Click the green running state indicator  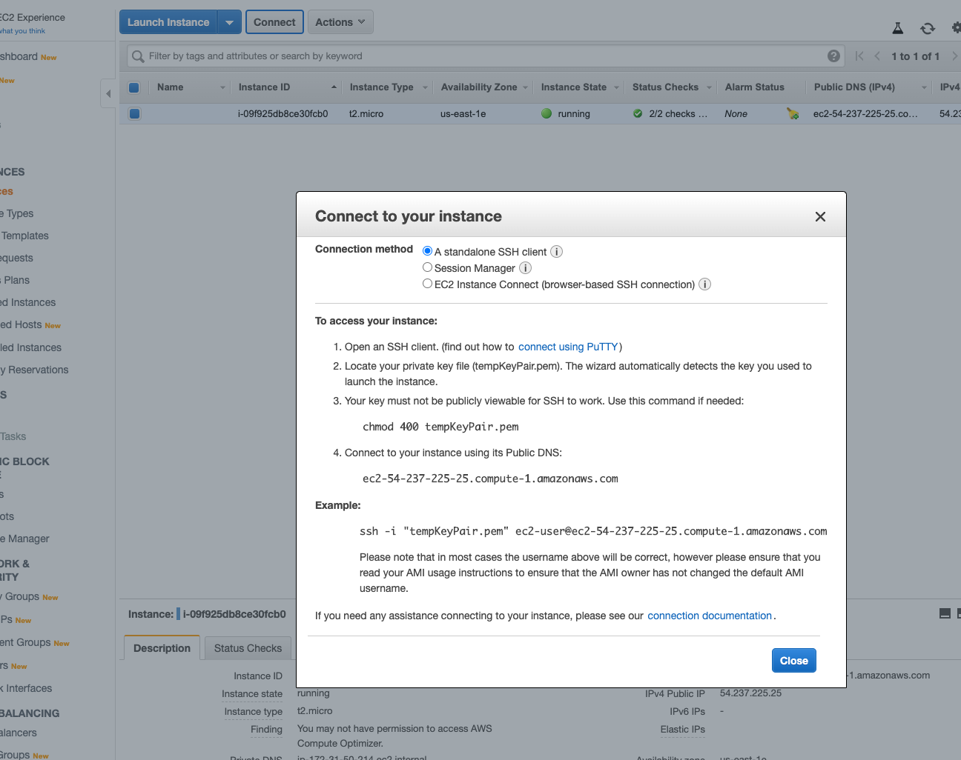click(546, 114)
